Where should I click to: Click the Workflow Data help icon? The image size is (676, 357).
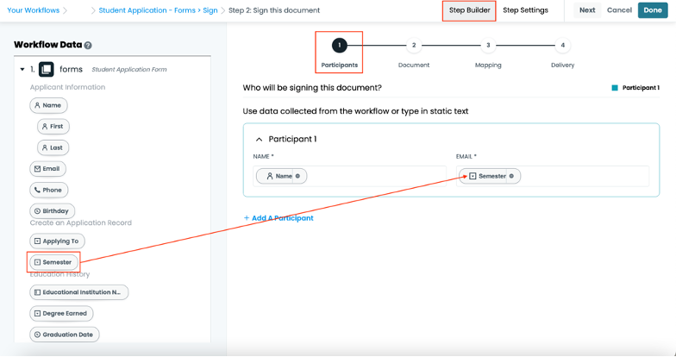[88, 46]
